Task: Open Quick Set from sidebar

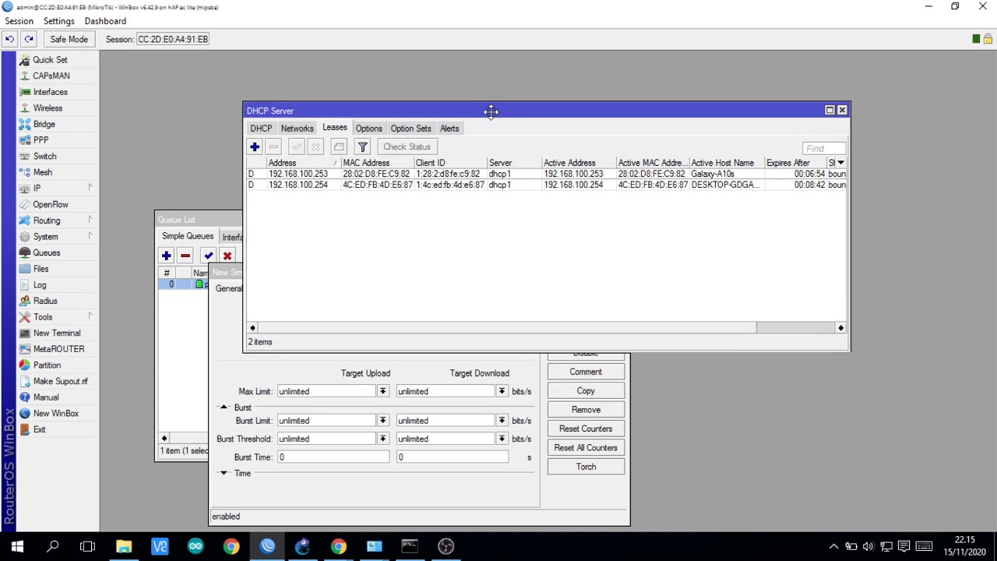Action: click(x=50, y=60)
